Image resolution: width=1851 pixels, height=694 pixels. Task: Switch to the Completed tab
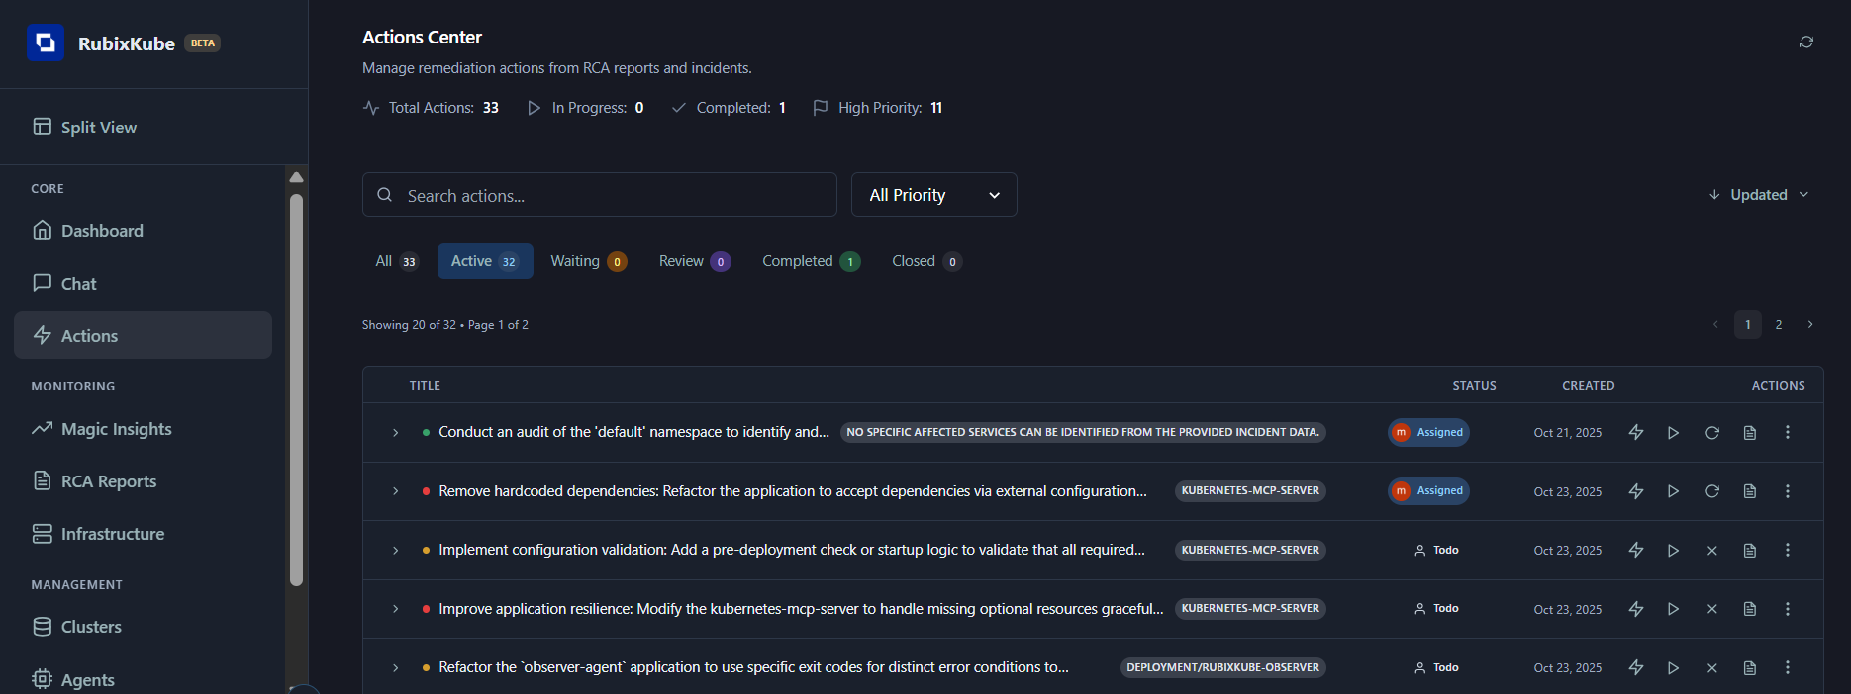click(812, 261)
